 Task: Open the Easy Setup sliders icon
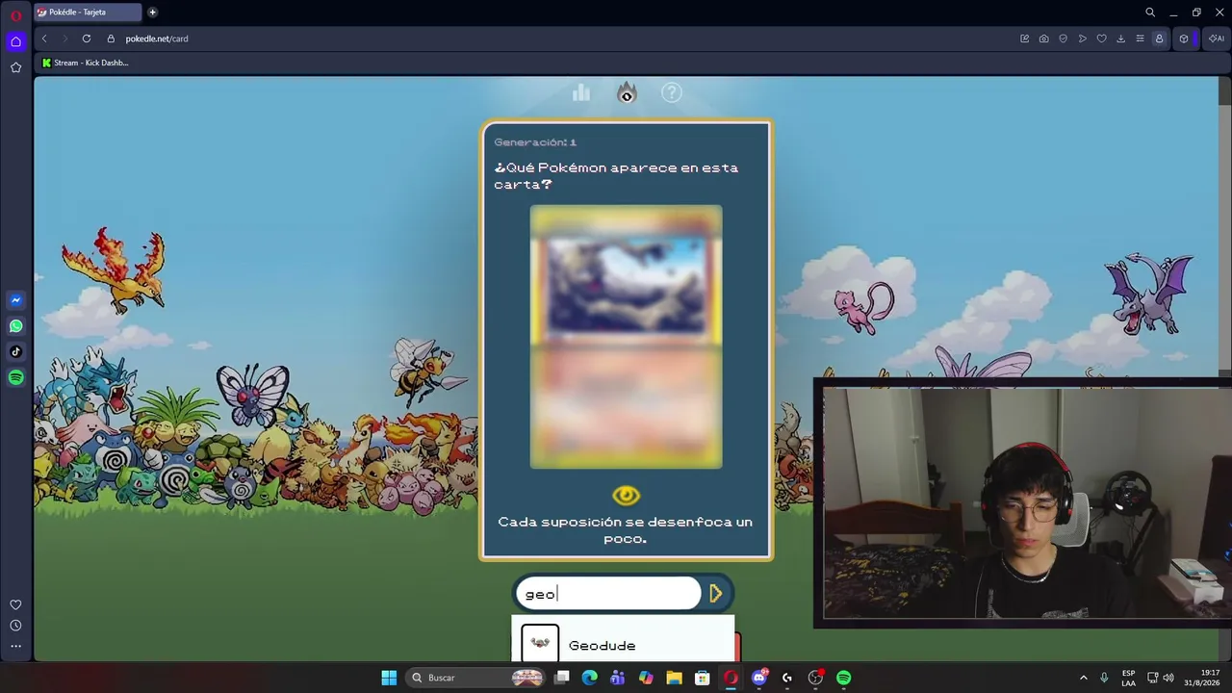pyautogui.click(x=1140, y=38)
